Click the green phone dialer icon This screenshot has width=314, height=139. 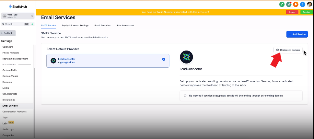click(x=282, y=4)
